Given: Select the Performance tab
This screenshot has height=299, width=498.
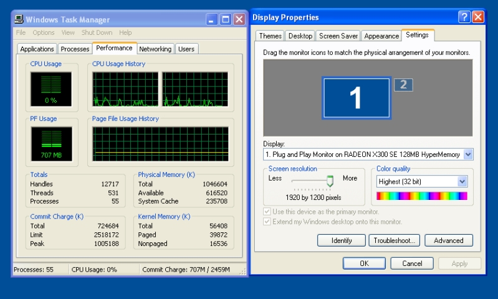Looking at the screenshot, I should 114,48.
